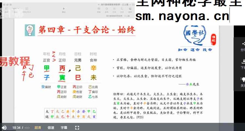Click the paragraph beginning 任师曰
The height and width of the screenshot is (131, 245).
tap(158, 106)
